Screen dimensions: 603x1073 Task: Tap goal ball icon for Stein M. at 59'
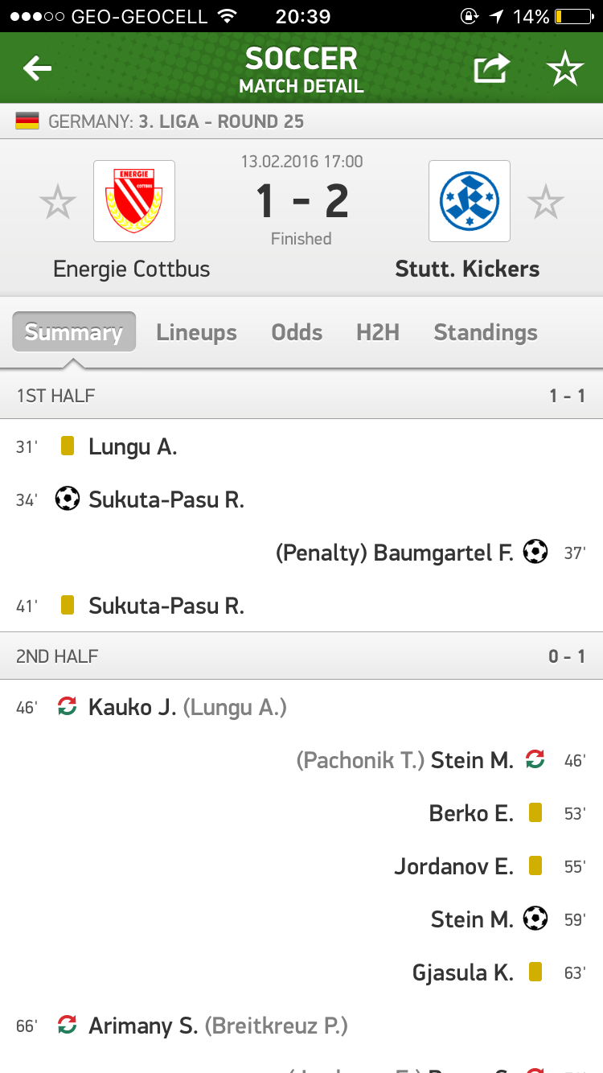(535, 919)
